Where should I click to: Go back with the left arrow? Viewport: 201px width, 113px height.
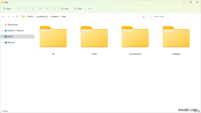pos(3,17)
